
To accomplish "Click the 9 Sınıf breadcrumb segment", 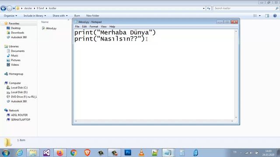I will 40,8.
